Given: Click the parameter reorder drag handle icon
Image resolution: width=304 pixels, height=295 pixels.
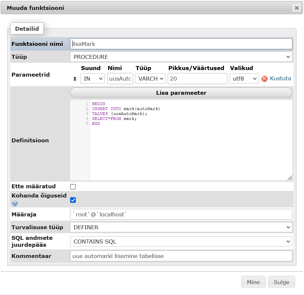Looking at the screenshot, I should pos(75,79).
